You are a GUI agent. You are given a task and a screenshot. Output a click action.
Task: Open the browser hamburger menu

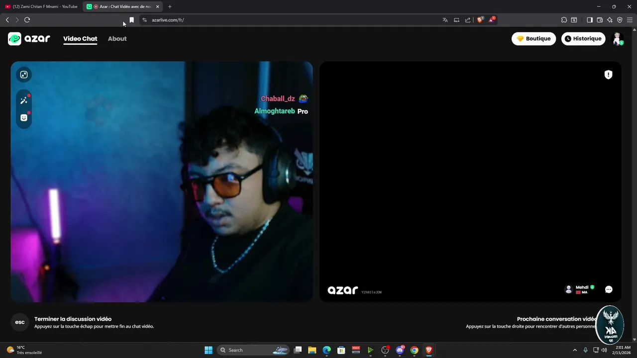point(630,20)
